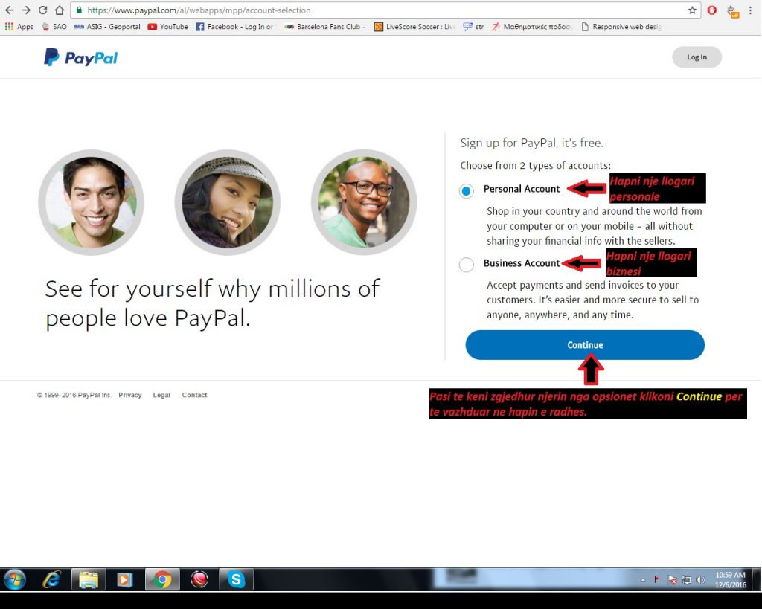The image size is (762, 609).
Task: Click the blue Continue button
Action: point(585,345)
